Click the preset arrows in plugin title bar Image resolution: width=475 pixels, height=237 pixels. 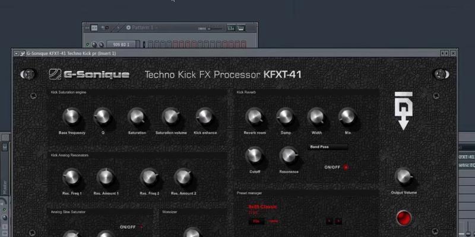point(444,53)
